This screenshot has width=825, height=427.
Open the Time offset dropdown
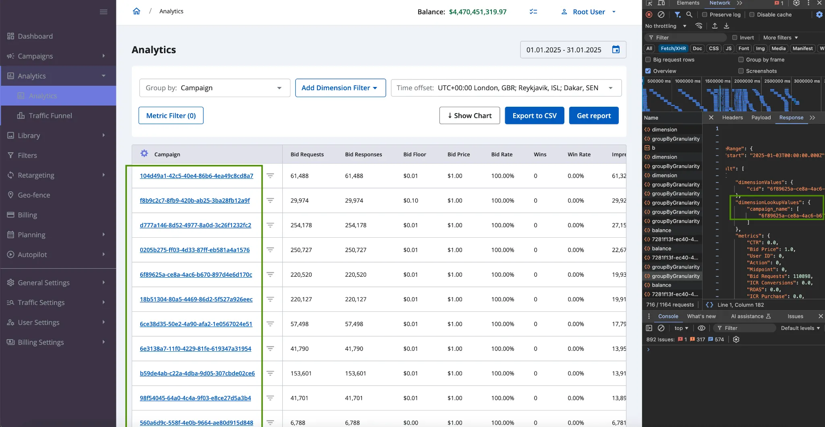[506, 88]
